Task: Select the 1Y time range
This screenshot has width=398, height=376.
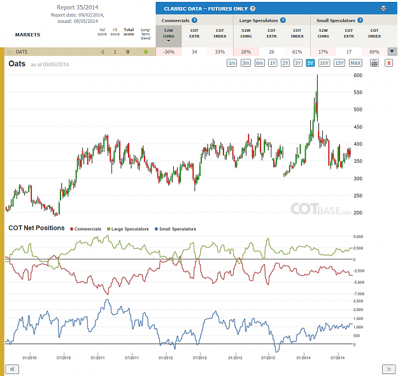Action: click(x=273, y=63)
